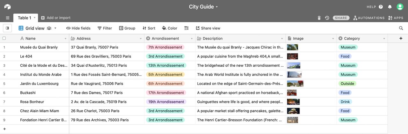
Task: Open the Color options
Action: (170, 28)
